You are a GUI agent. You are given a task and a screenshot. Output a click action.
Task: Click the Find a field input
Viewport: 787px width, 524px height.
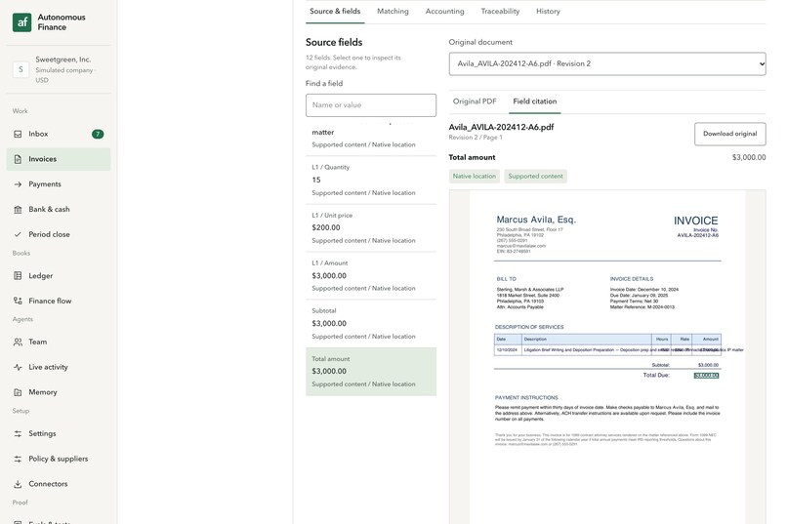371,105
